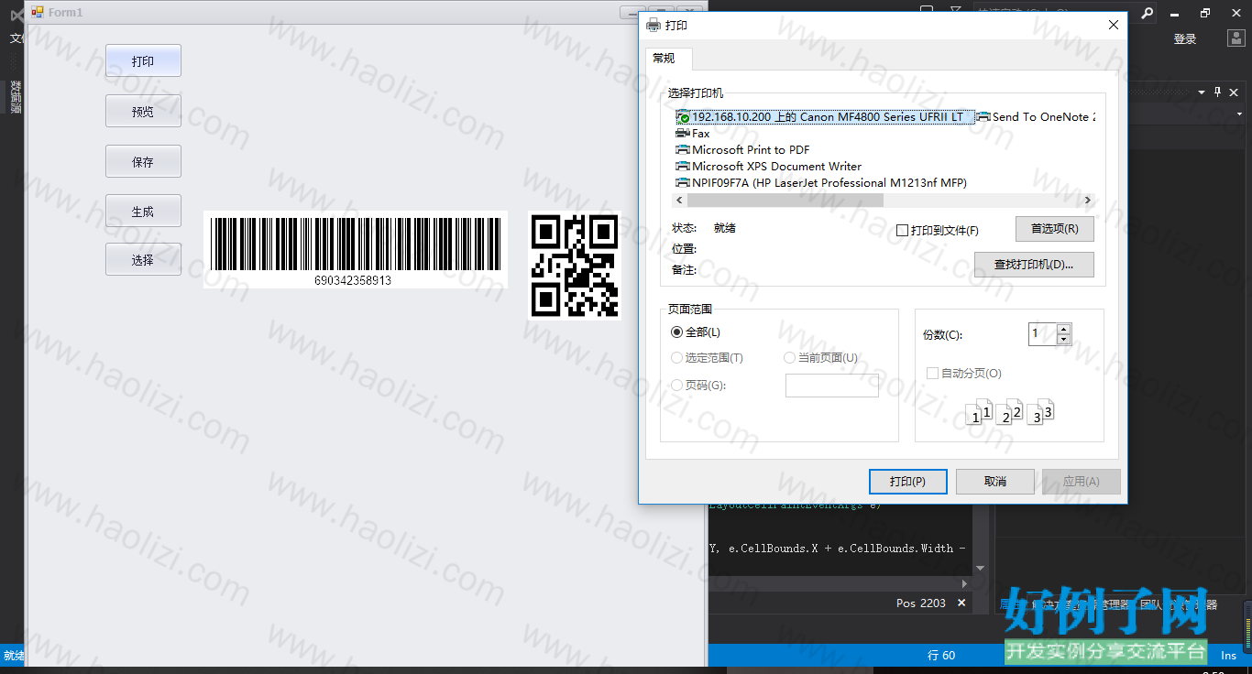Click the 打印 button on Form1
Screen dimensions: 1252x674
(x=143, y=60)
